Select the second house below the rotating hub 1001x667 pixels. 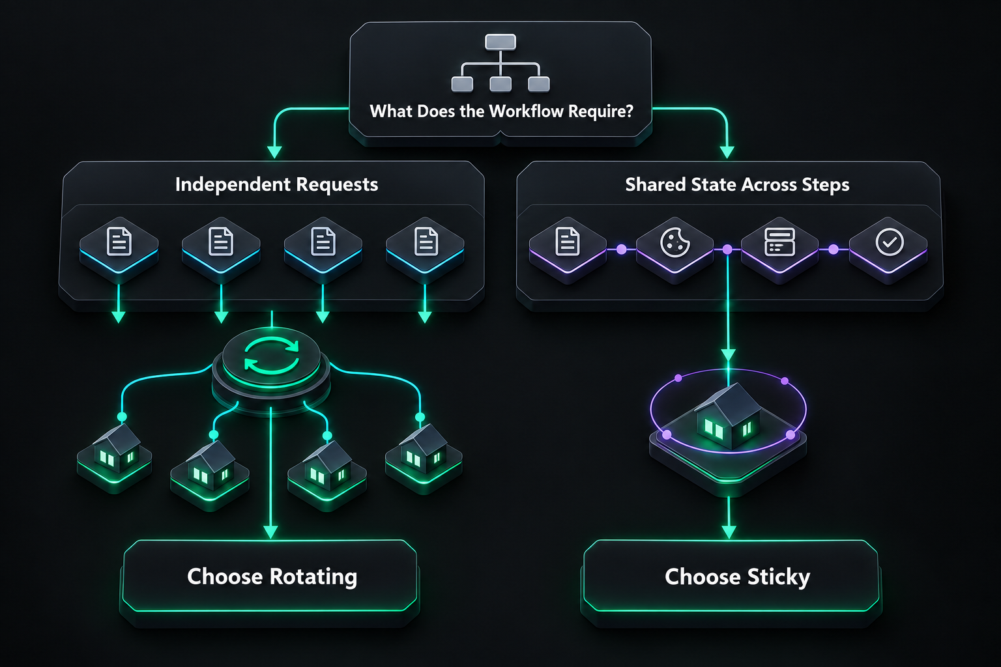pyautogui.click(x=210, y=465)
